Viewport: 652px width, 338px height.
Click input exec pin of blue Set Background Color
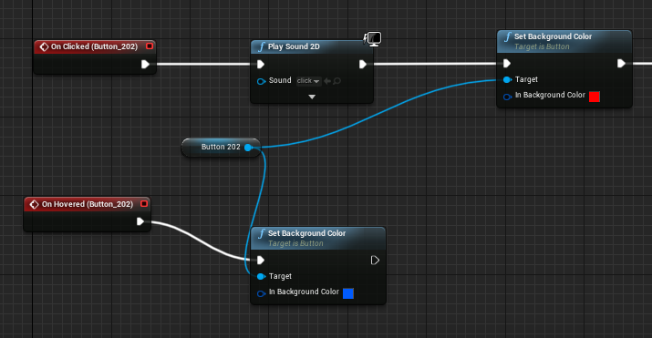click(261, 261)
